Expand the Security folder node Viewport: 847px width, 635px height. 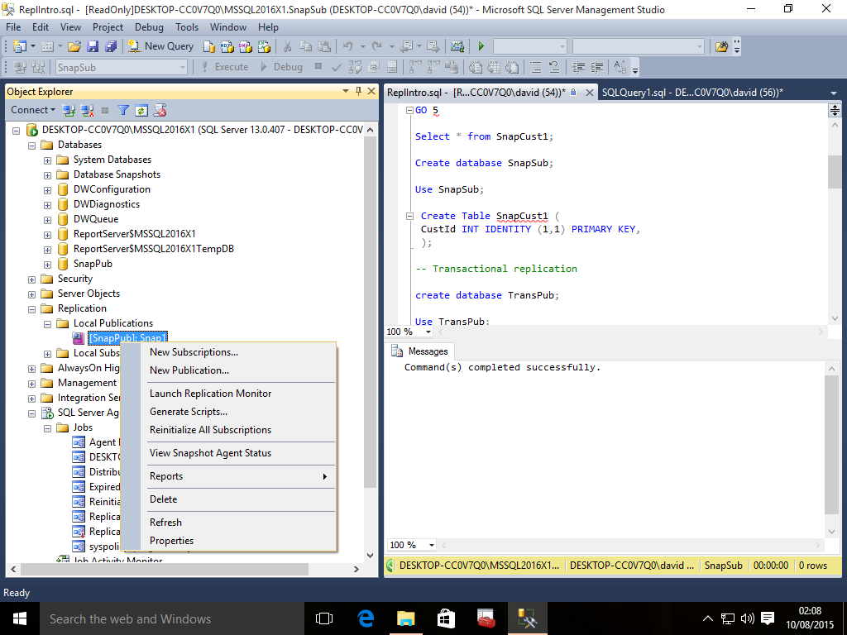click(x=32, y=279)
